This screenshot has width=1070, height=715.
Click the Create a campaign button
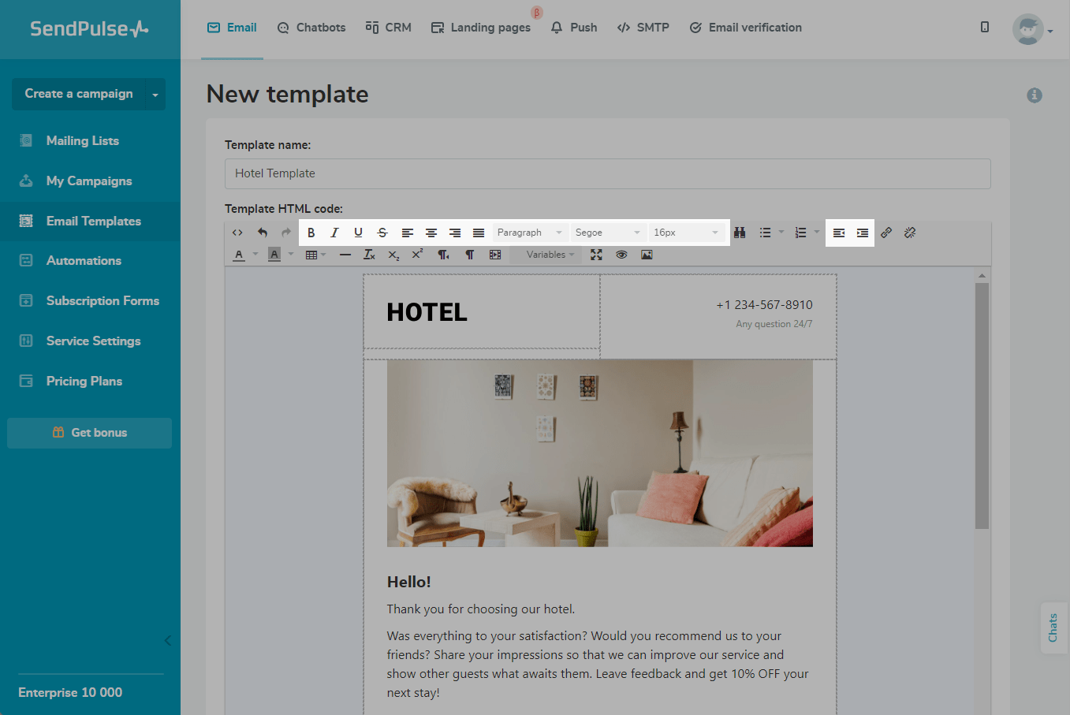coord(78,94)
